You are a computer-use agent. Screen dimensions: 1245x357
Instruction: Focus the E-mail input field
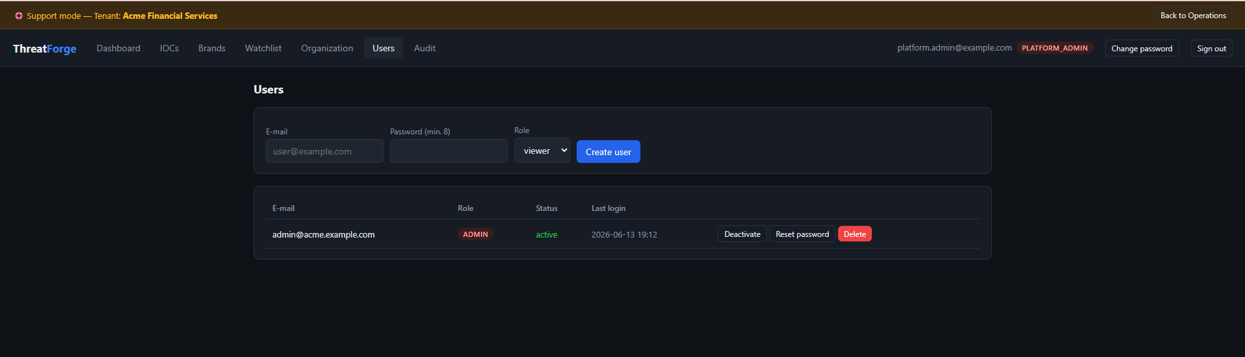pyautogui.click(x=324, y=151)
